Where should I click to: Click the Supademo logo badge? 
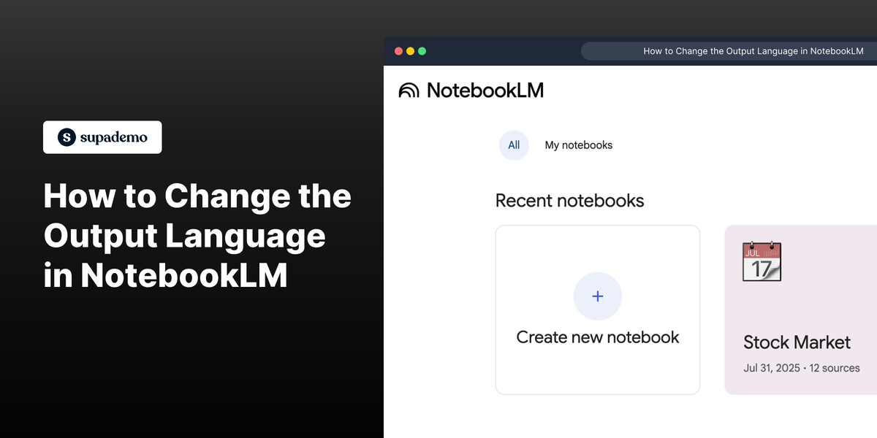(102, 137)
